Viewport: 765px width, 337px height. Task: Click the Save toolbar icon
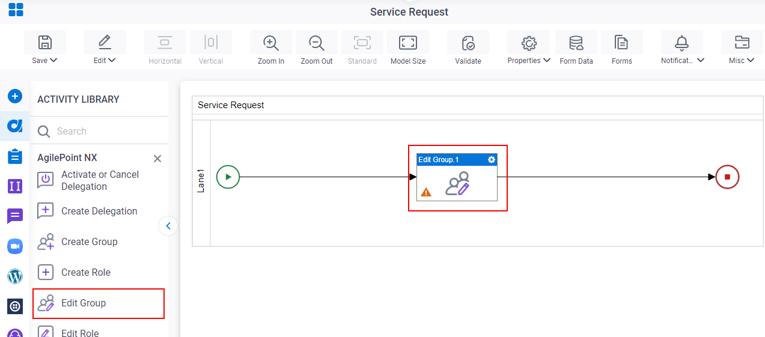point(45,42)
